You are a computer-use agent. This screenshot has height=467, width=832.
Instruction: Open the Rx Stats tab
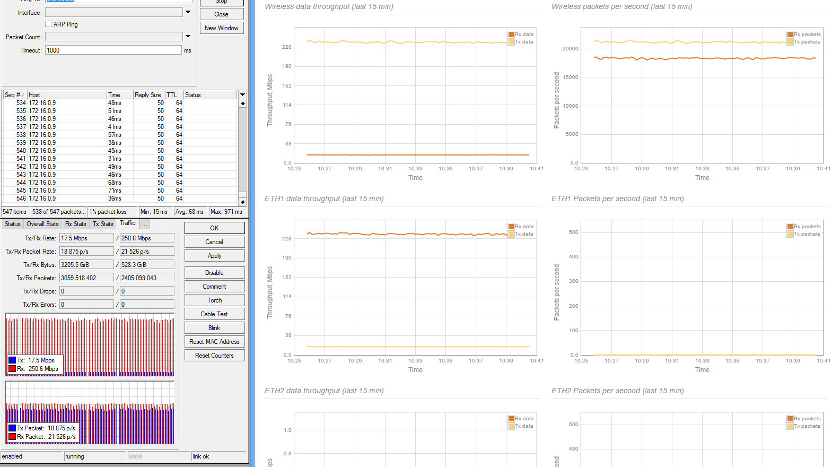(x=75, y=224)
